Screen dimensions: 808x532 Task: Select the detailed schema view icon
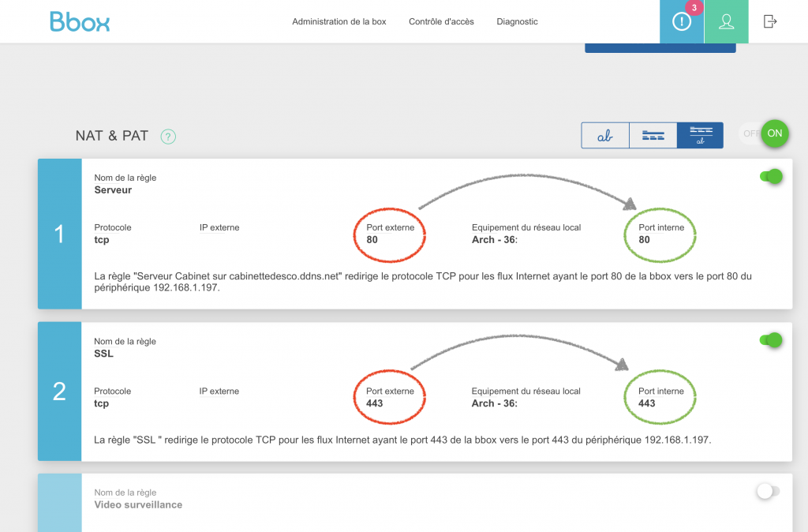tap(700, 136)
